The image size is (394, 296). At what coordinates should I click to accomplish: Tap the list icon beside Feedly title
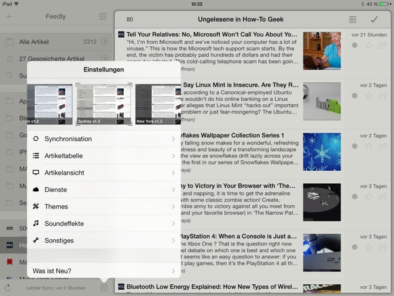click(102, 17)
